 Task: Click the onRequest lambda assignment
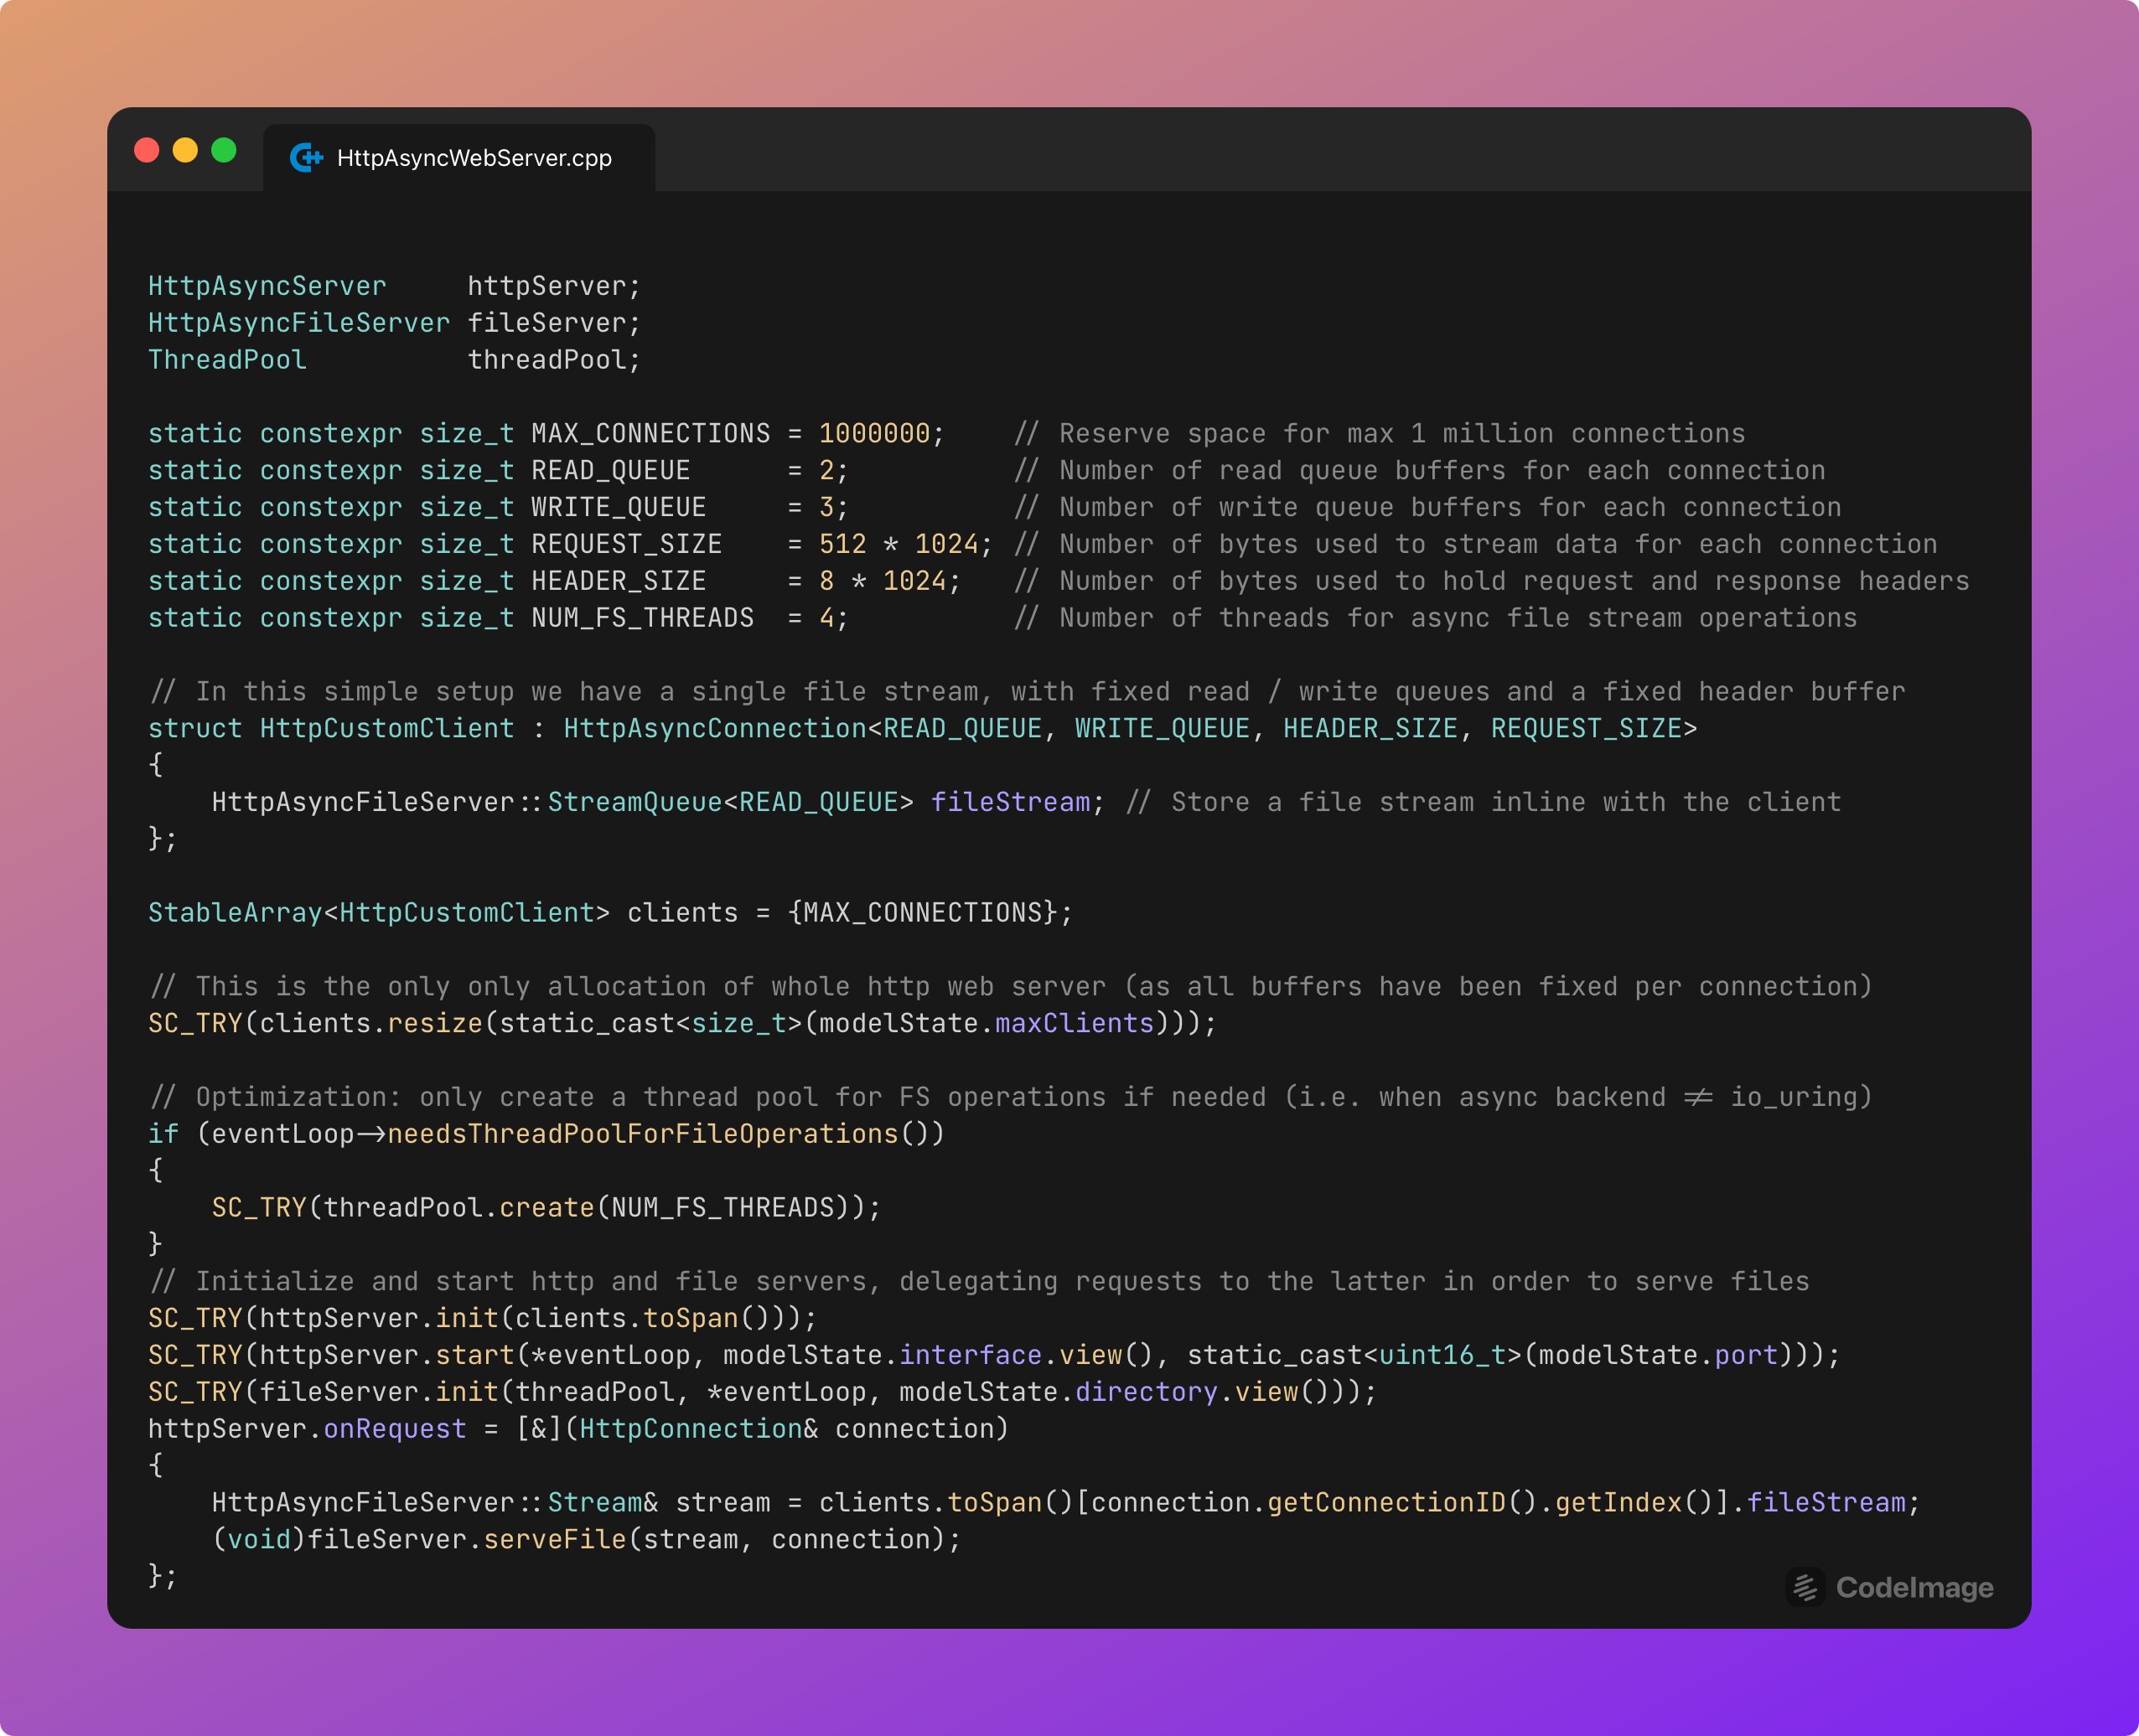(x=394, y=1428)
